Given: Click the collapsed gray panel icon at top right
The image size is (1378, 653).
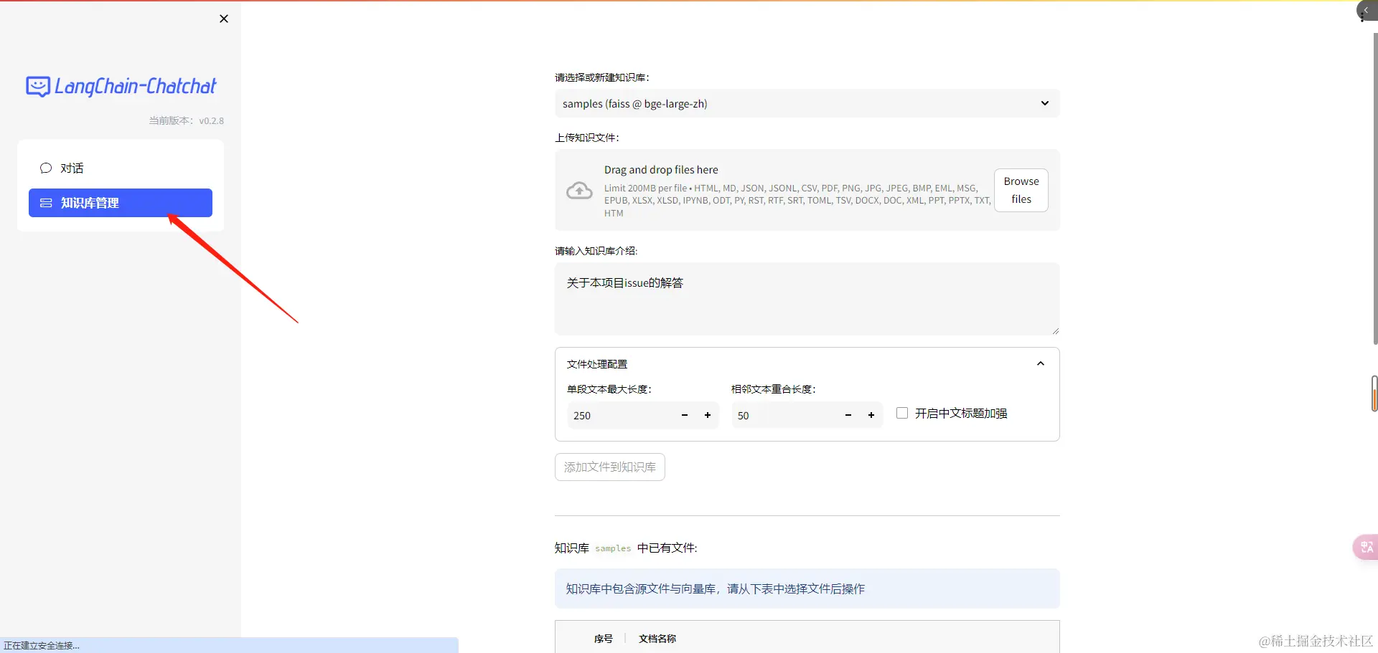Looking at the screenshot, I should (x=1365, y=11).
